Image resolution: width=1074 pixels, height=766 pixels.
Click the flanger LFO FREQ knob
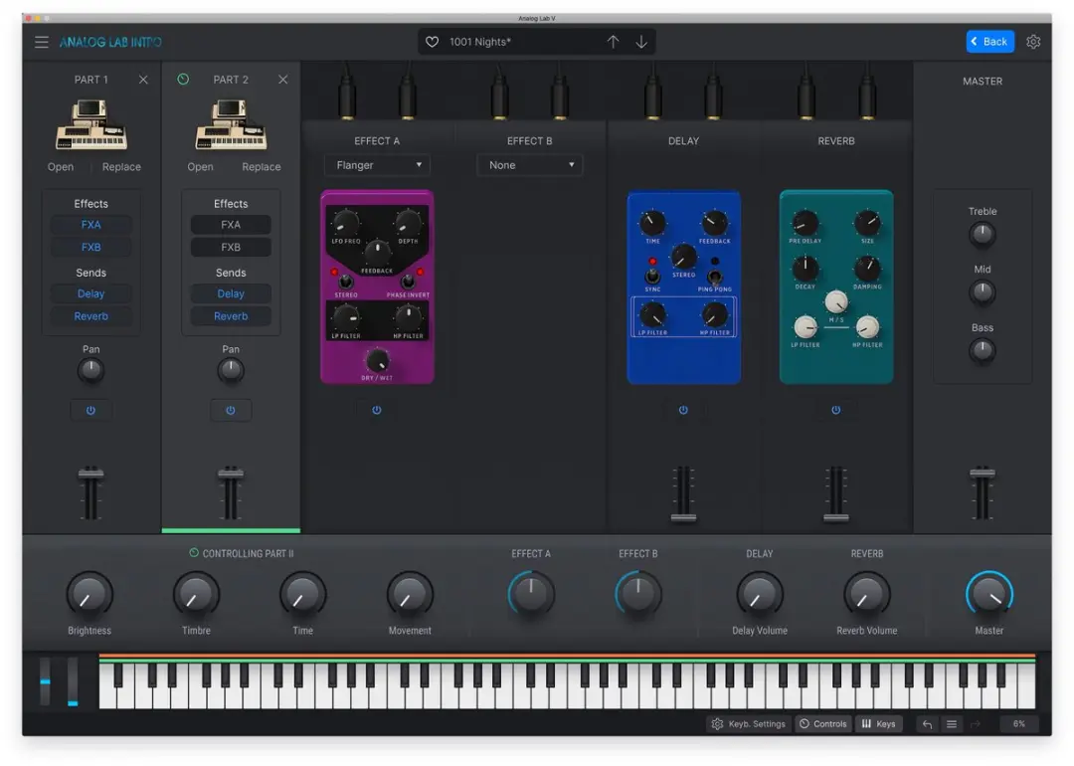tap(346, 223)
